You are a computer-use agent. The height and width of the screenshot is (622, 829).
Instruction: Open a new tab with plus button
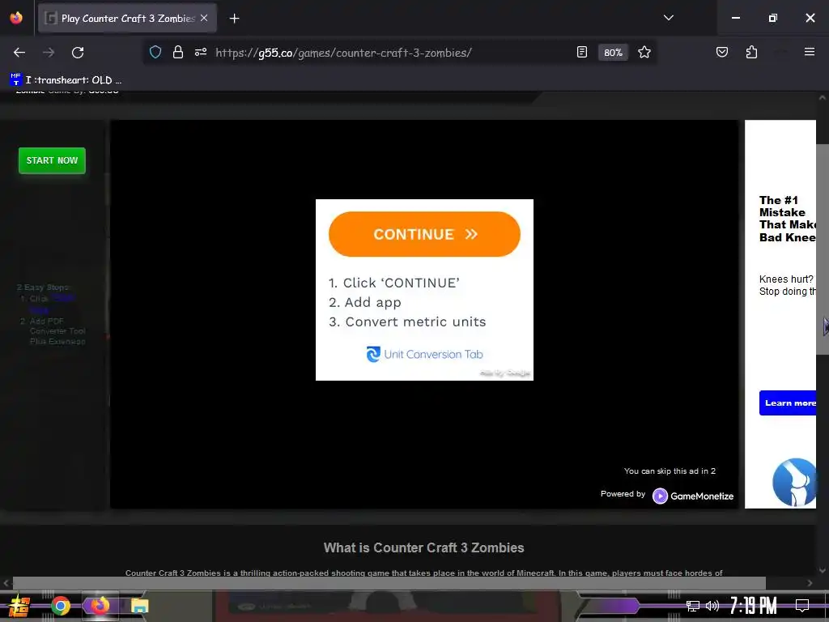pyautogui.click(x=234, y=19)
